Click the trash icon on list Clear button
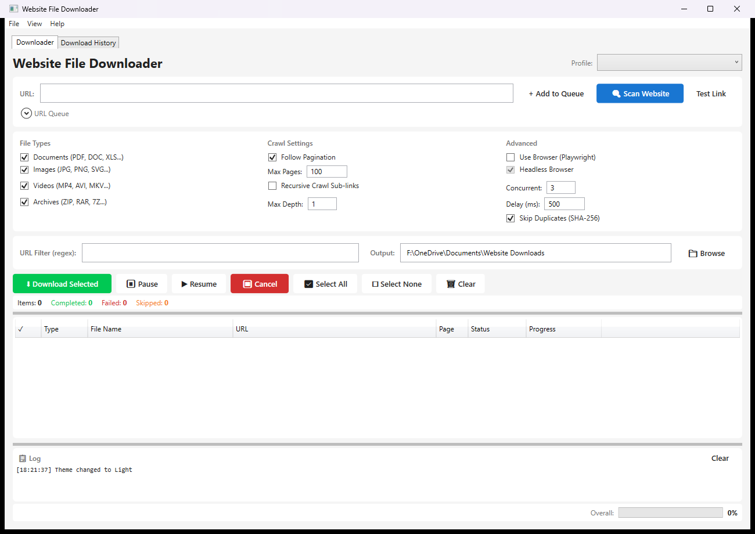This screenshot has height=534, width=755. click(x=451, y=284)
